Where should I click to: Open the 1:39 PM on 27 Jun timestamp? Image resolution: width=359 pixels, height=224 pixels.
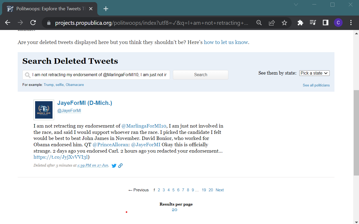[93, 165]
